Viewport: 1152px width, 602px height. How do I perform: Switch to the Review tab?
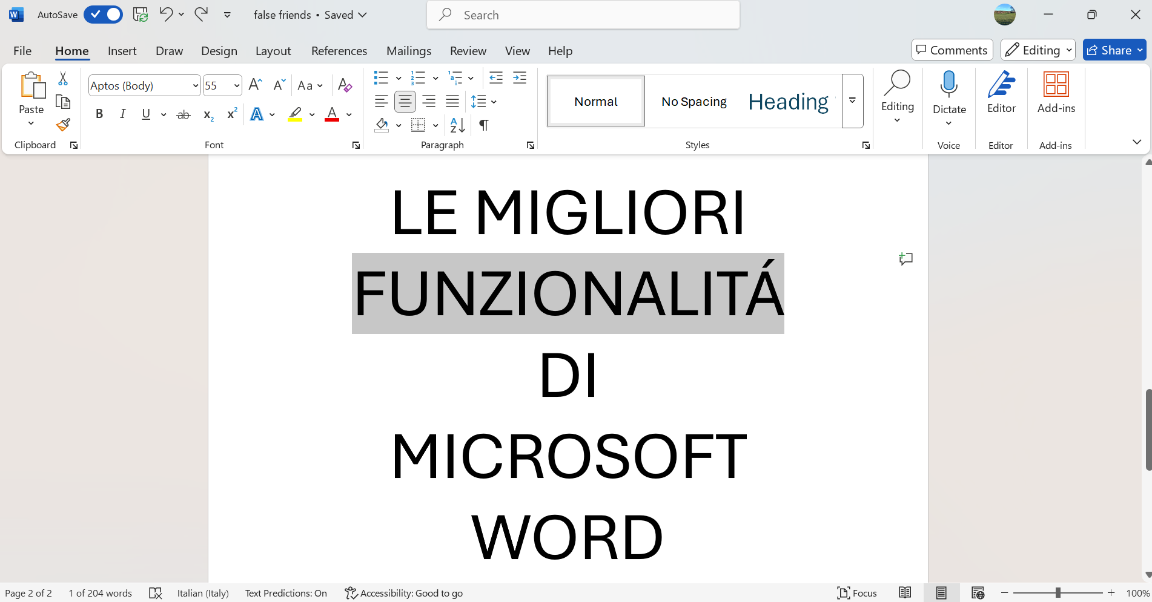468,51
